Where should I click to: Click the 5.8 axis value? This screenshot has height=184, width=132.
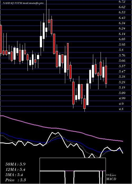(x=121, y=50)
